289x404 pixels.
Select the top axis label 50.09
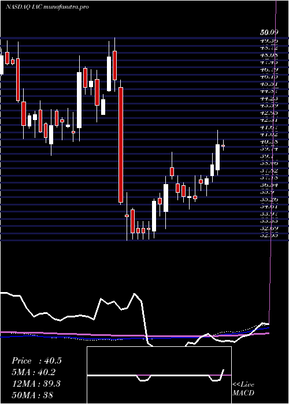[x=269, y=32]
